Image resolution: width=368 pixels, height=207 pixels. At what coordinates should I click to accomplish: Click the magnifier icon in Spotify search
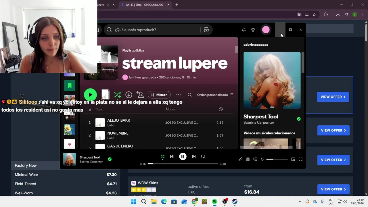pyautogui.click(x=109, y=30)
